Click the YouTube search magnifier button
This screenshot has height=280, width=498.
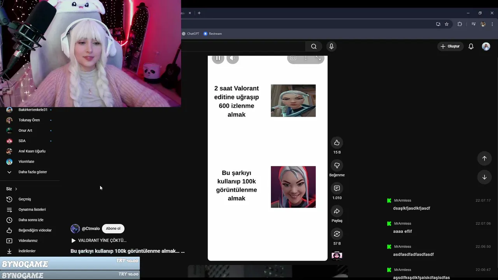tap(314, 46)
